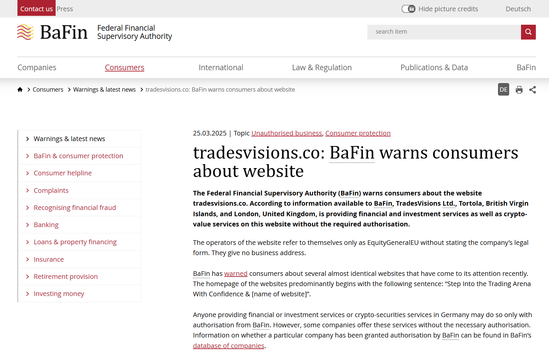Viewport: 549px width, 354px height.
Task: Expand chevron beside Investing money
Action: coord(28,294)
